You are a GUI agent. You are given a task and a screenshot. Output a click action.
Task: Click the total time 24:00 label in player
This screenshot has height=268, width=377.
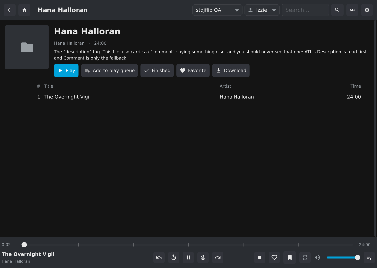[365, 245]
